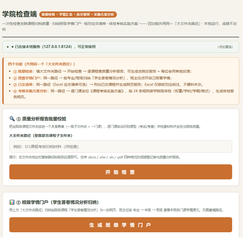Click the 生成班级学情门户 button
Screen dimensions: 243x239
pyautogui.click(x=120, y=225)
